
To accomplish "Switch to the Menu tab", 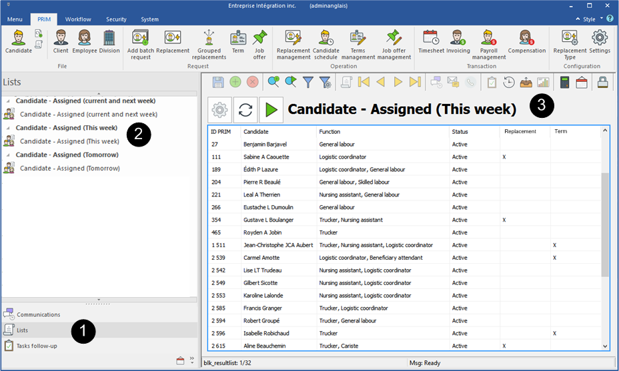I will coord(15,19).
